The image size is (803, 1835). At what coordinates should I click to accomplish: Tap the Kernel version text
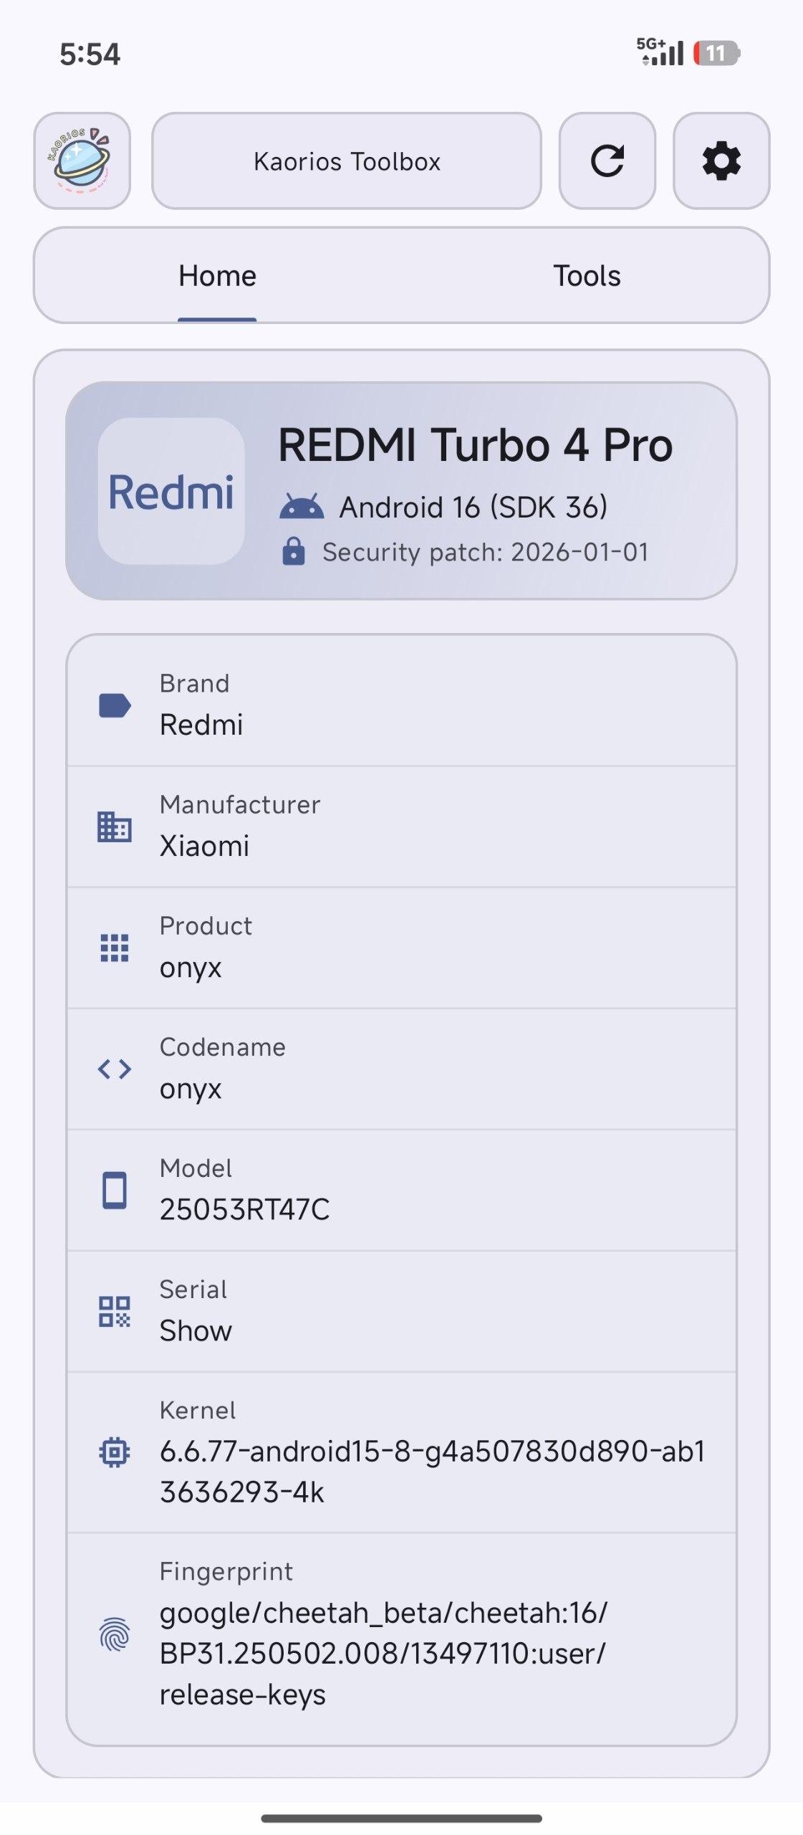pos(432,1471)
